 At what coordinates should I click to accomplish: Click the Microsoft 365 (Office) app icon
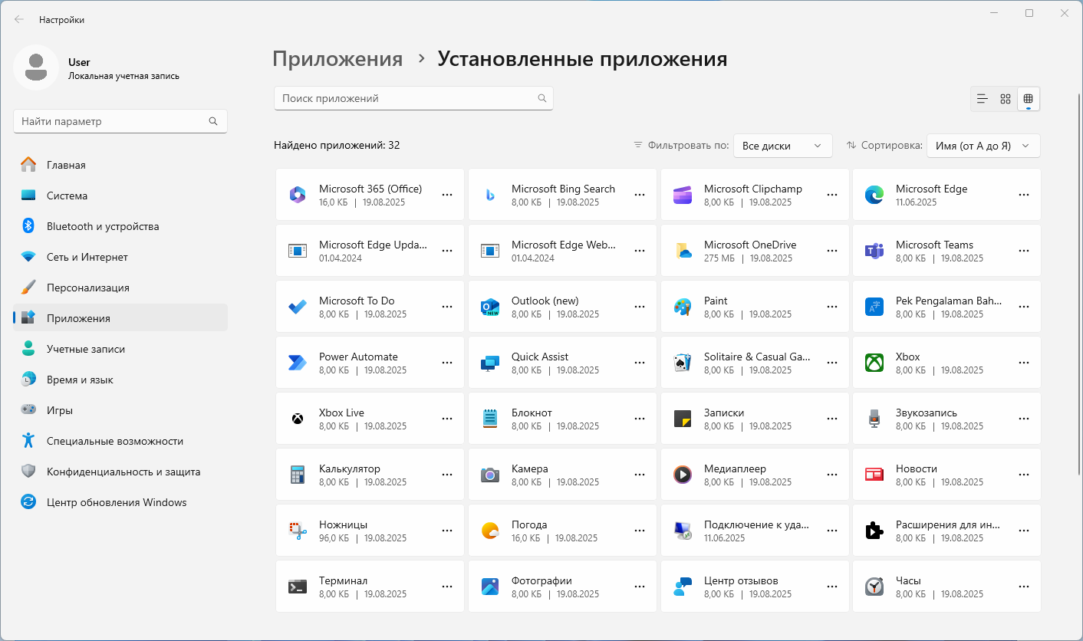click(x=297, y=195)
